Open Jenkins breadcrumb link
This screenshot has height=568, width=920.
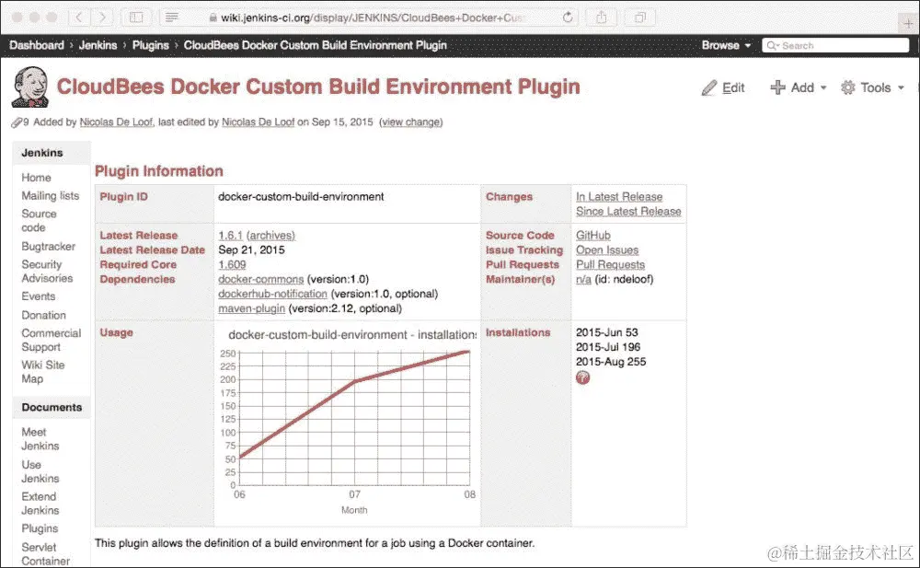coord(98,45)
